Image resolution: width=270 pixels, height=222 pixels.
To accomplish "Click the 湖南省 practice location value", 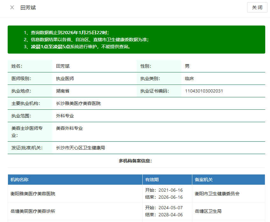I will coord(63,91).
